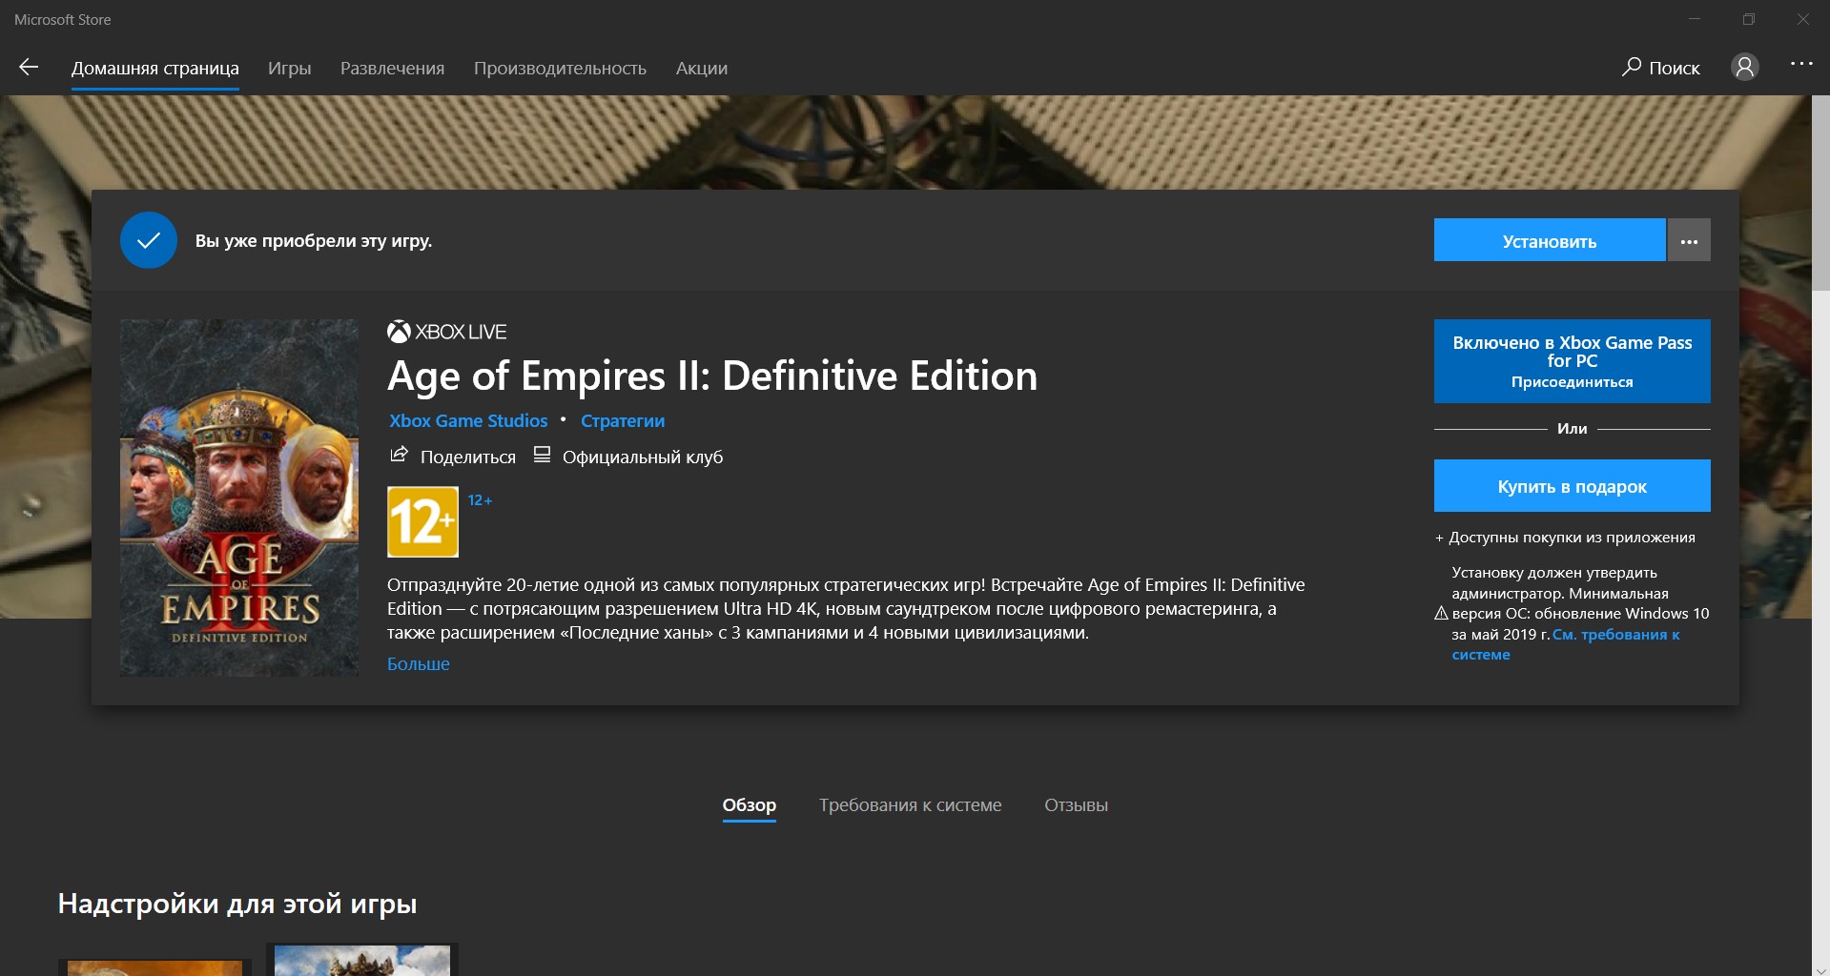Screen dimensions: 1830x976
Task: Open the Отзывы tab
Action: (x=1076, y=805)
